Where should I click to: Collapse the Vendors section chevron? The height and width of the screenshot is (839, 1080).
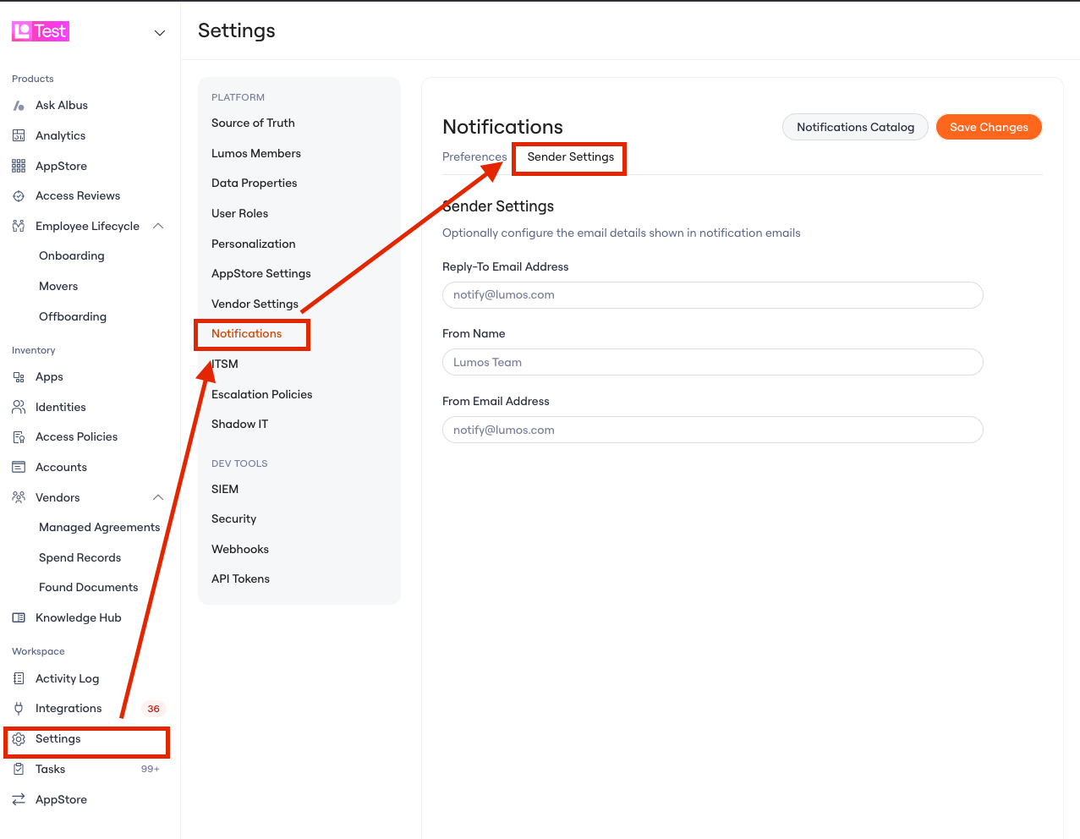[158, 497]
